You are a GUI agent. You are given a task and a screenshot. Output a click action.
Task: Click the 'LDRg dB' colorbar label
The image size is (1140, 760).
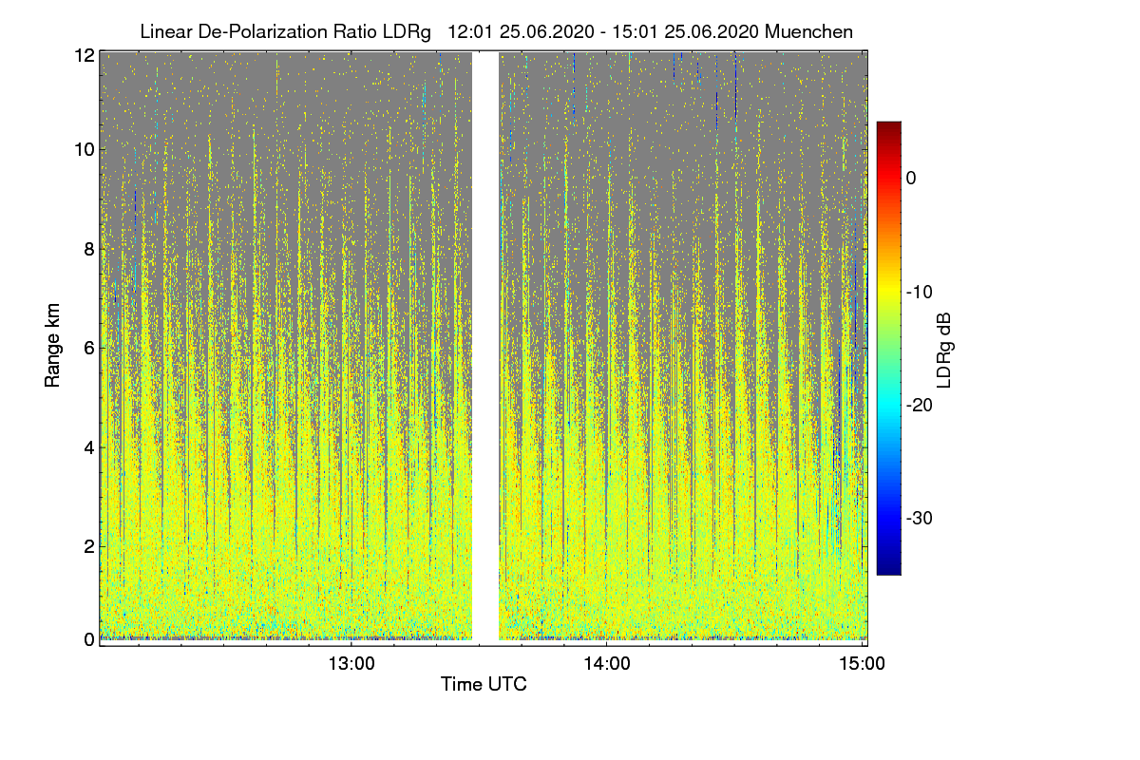(x=943, y=350)
